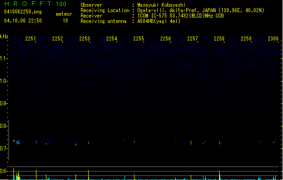Click the 0.6 kHz frequency label
The image size is (283, 180).
coord(4,171)
